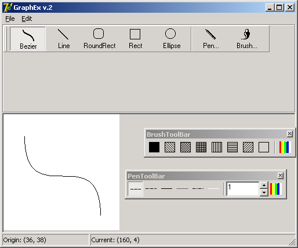The height and width of the screenshot is (248, 298).
Task: Decrease pen width with down arrow
Action: tap(264, 192)
